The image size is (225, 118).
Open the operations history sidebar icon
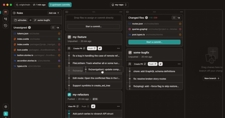click(6, 26)
